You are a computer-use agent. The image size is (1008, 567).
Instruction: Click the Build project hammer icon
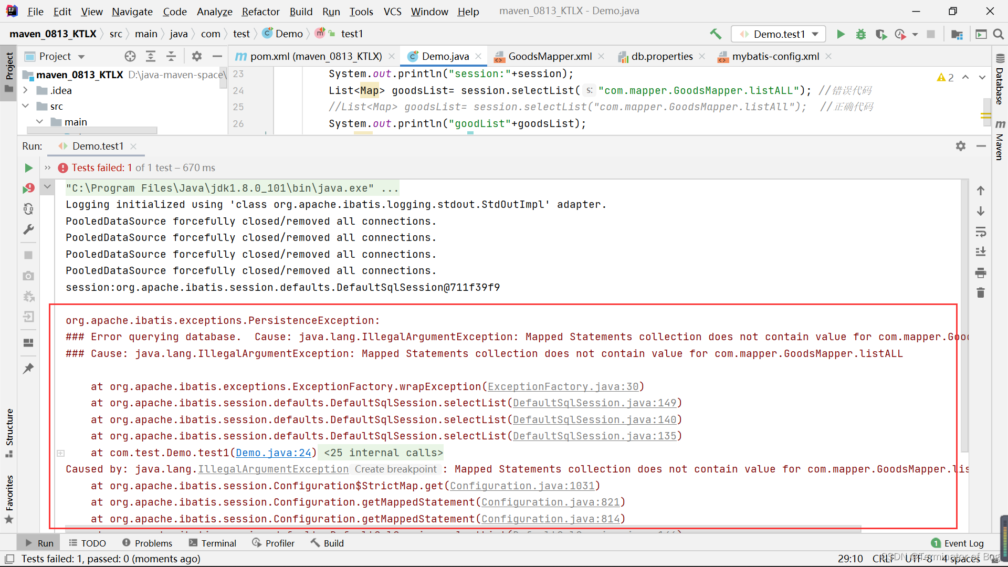[x=716, y=34]
